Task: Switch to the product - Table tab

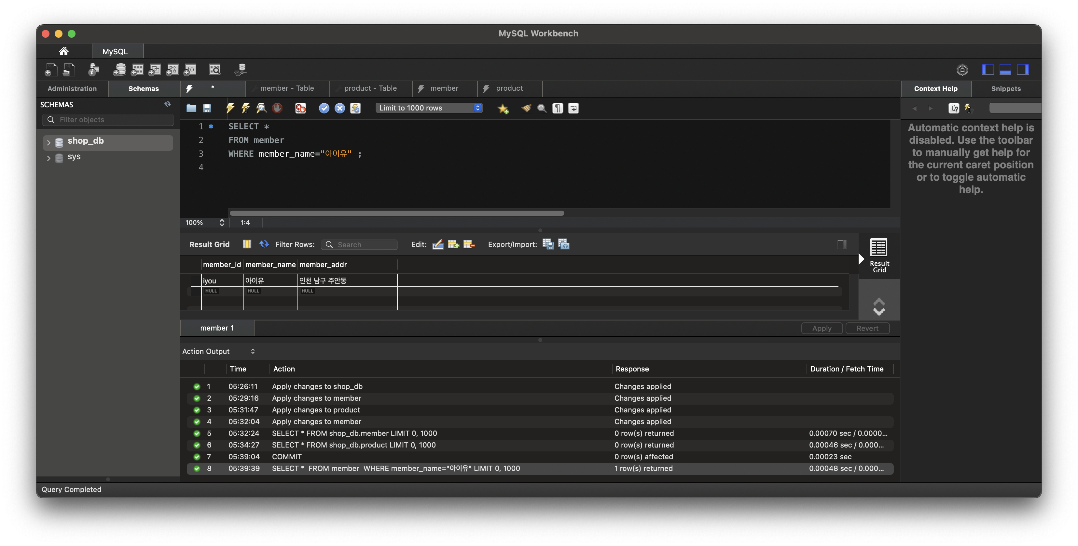Action: 370,89
